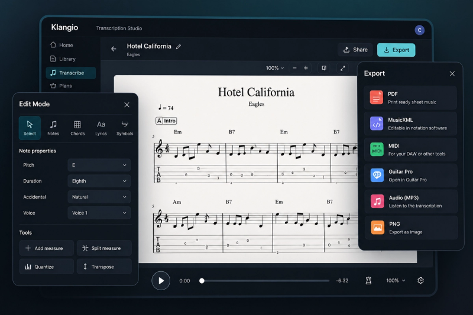Click the first Em chord symbol

pos(178,132)
